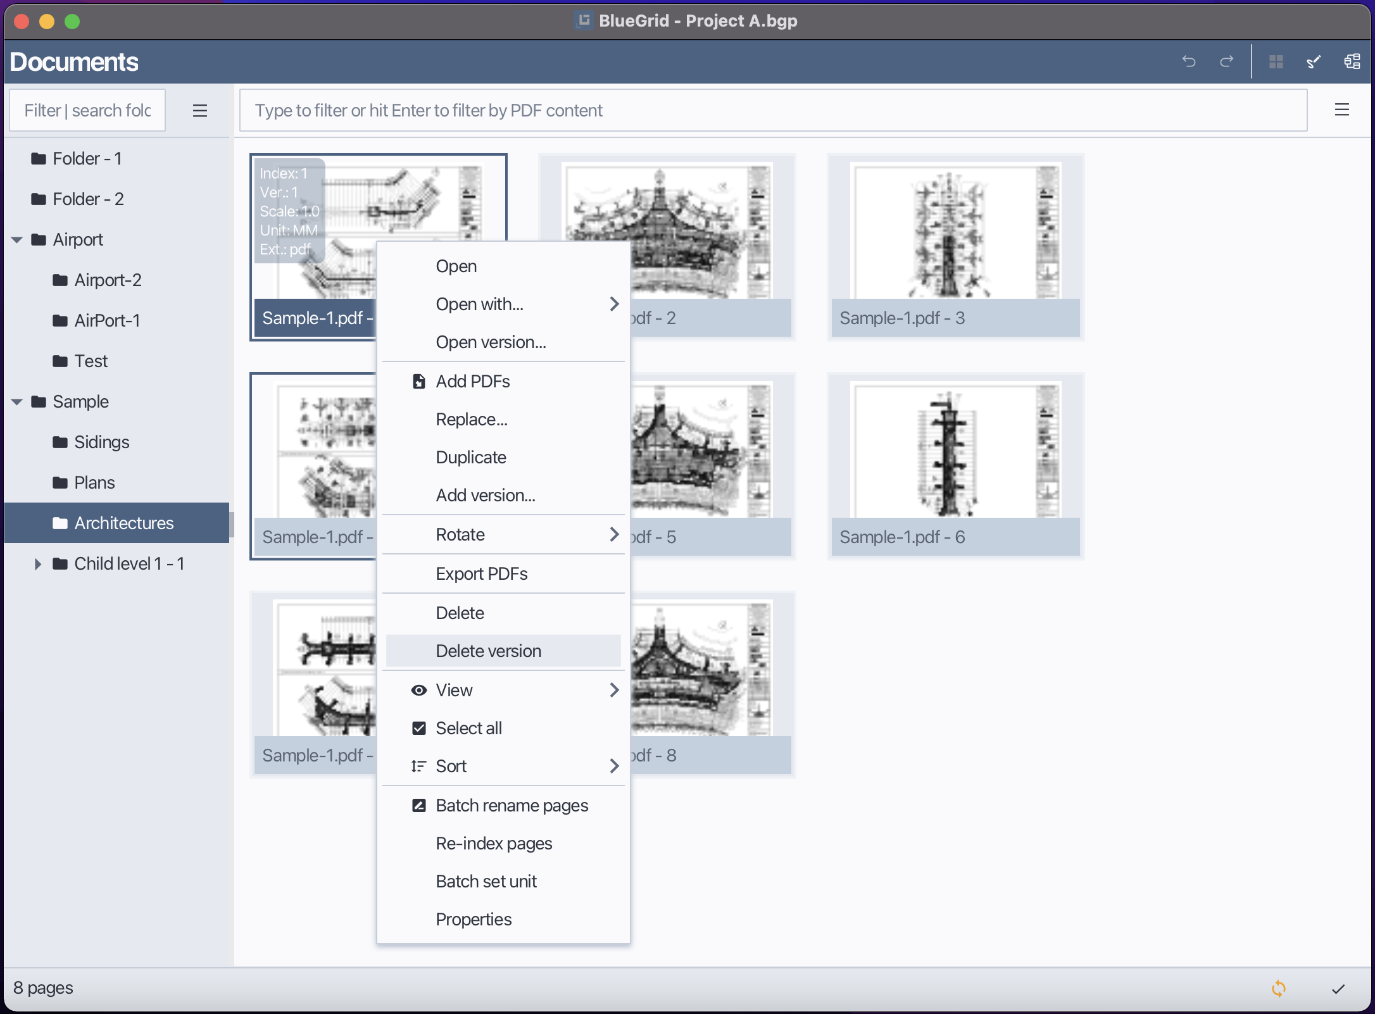
Task: Open the layout panel icon top right
Action: [x=1352, y=61]
